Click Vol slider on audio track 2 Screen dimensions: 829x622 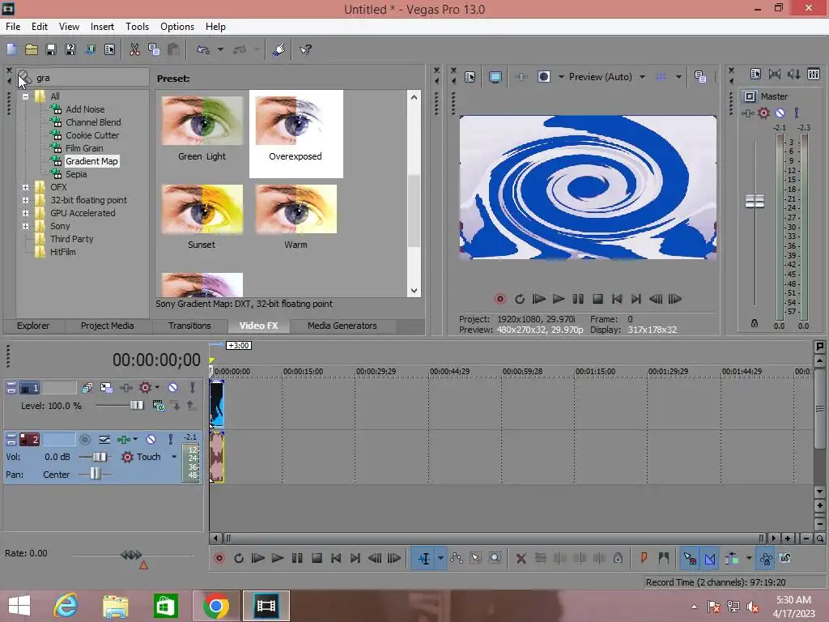(100, 457)
